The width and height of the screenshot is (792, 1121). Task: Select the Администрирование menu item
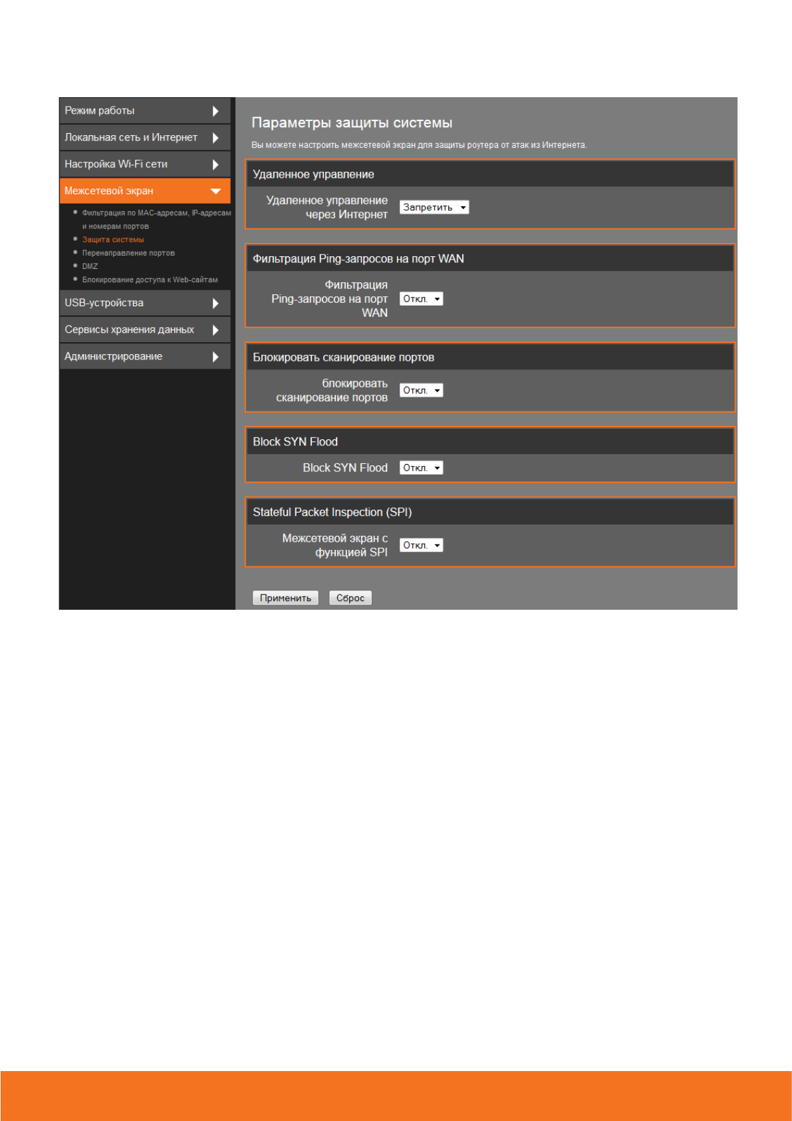pos(114,357)
